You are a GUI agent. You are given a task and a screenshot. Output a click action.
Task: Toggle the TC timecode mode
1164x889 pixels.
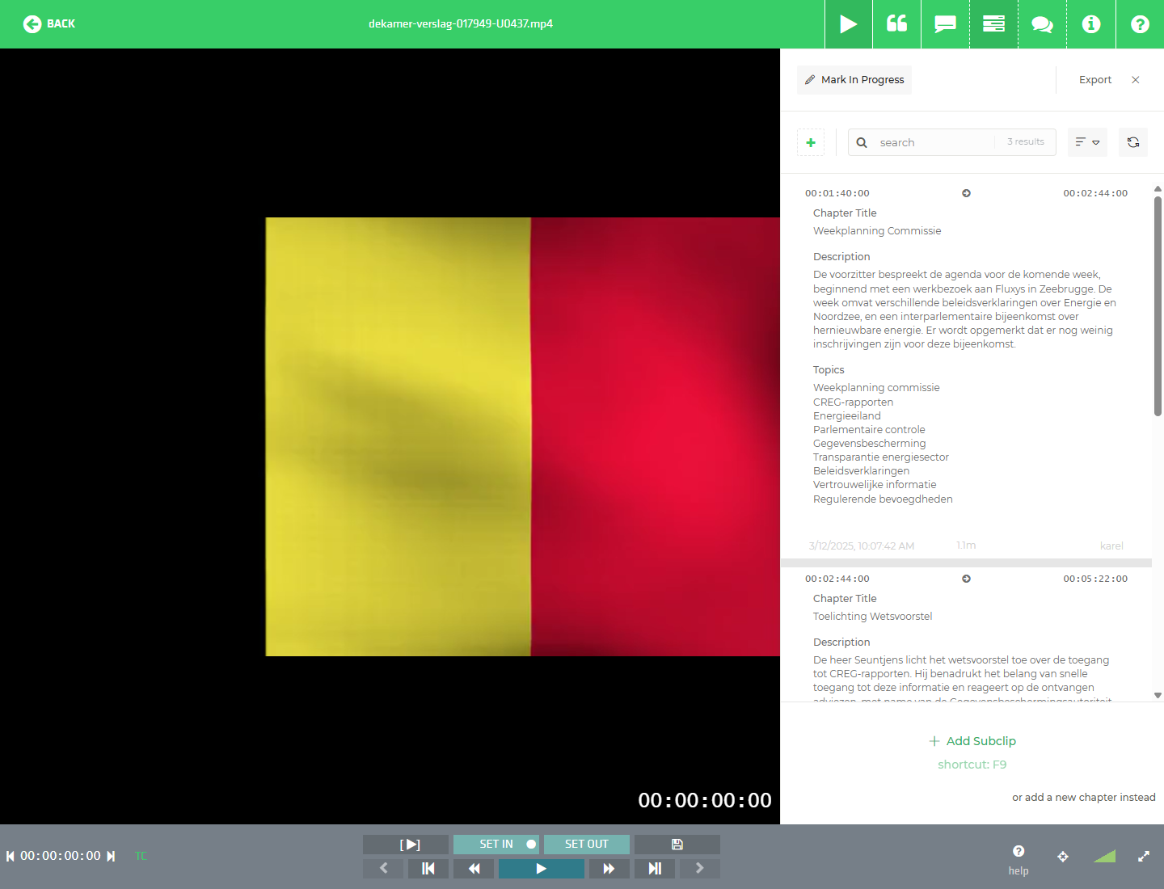(141, 856)
